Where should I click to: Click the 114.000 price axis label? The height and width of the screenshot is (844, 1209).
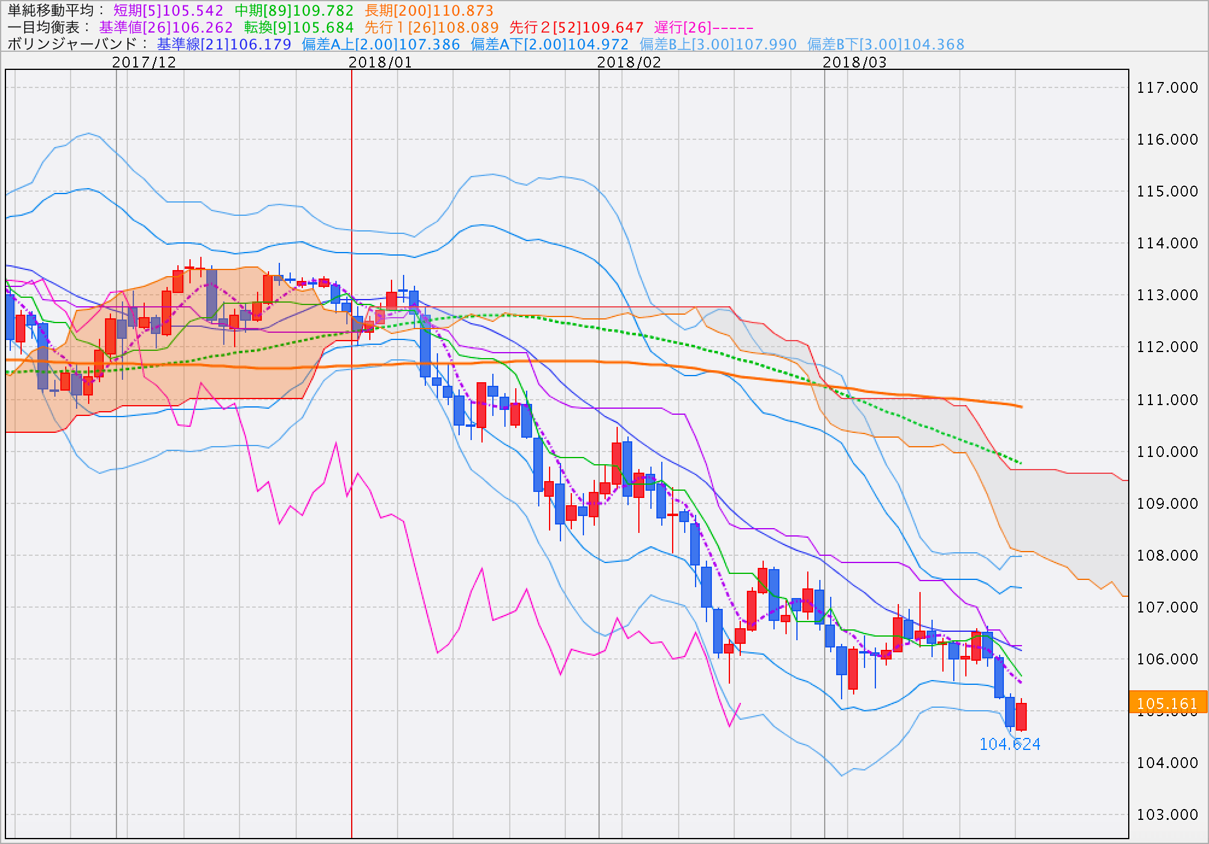(x=1167, y=244)
